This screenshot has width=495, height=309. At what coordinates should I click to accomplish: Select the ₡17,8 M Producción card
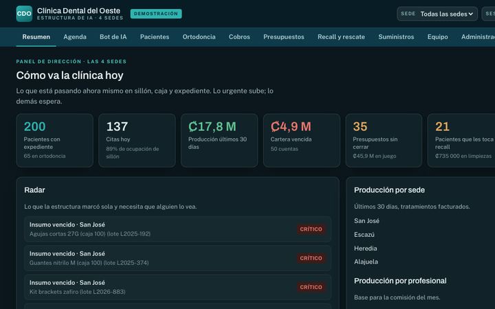[219, 140]
